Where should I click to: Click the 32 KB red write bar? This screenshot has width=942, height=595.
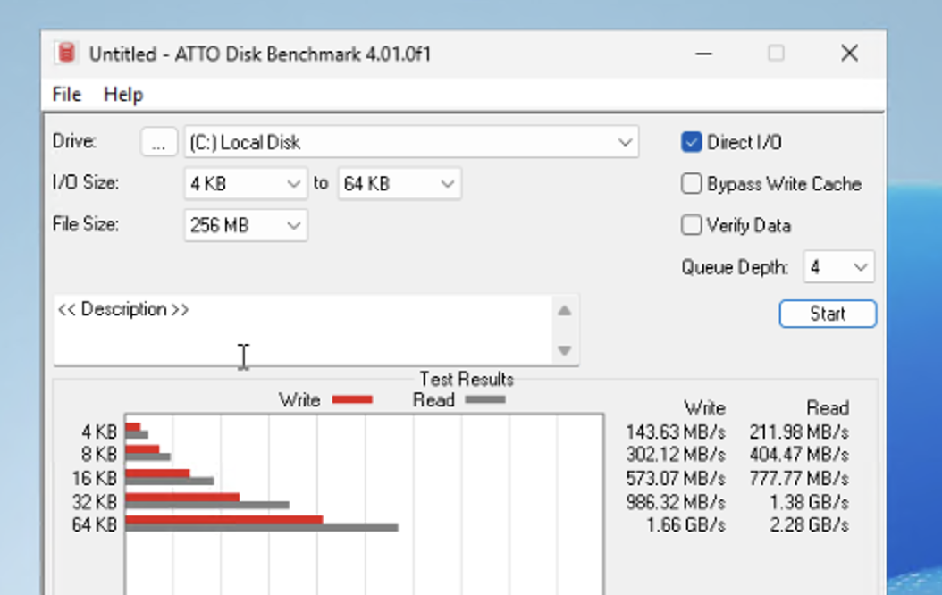[182, 497]
